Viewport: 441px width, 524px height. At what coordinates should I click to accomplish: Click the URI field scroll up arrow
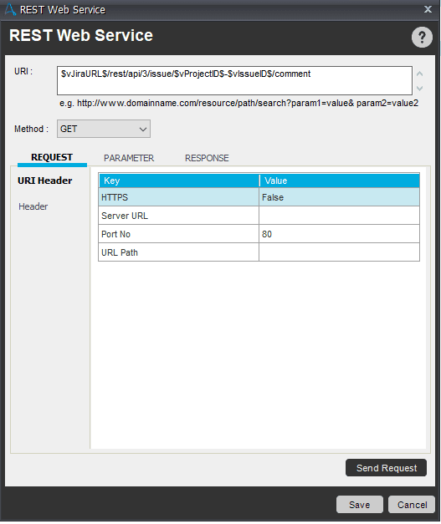click(419, 74)
